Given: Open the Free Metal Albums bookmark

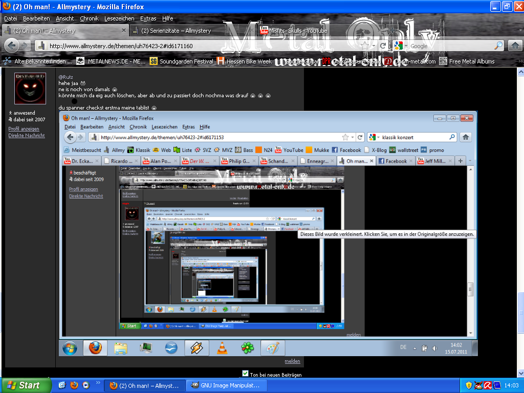Looking at the screenshot, I should click(467, 61).
